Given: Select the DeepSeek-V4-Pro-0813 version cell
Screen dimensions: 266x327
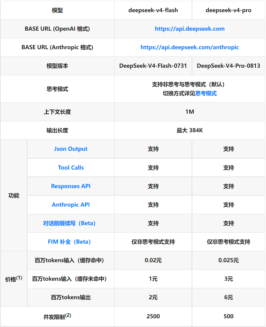Looking at the screenshot, I should click(x=228, y=66).
